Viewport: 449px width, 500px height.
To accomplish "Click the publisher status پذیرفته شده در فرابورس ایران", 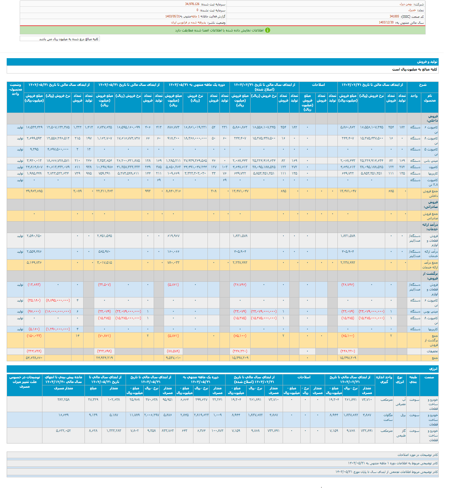I will pos(189,22).
